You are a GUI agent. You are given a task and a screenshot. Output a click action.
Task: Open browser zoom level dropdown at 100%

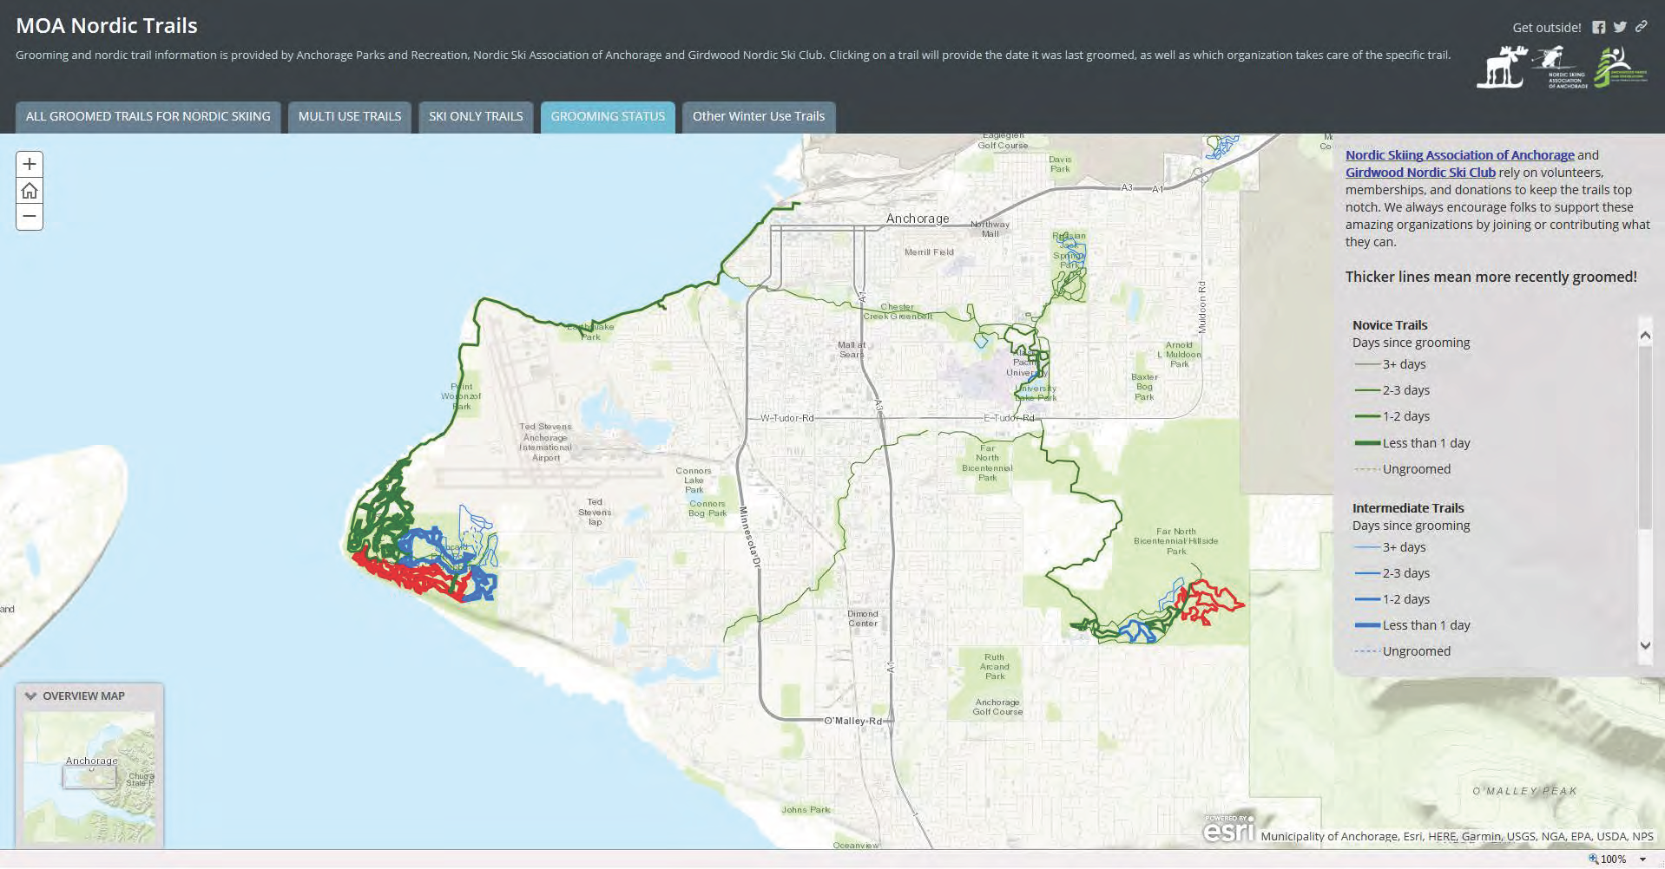tap(1642, 859)
